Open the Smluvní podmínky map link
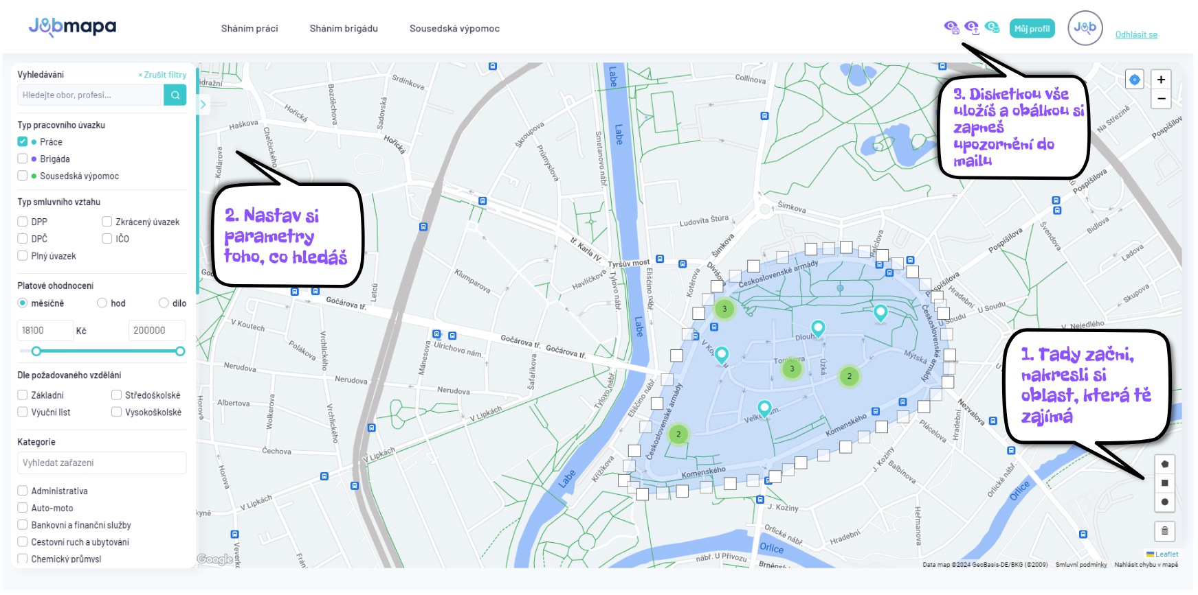The height and width of the screenshot is (595, 1198). pos(1081,565)
